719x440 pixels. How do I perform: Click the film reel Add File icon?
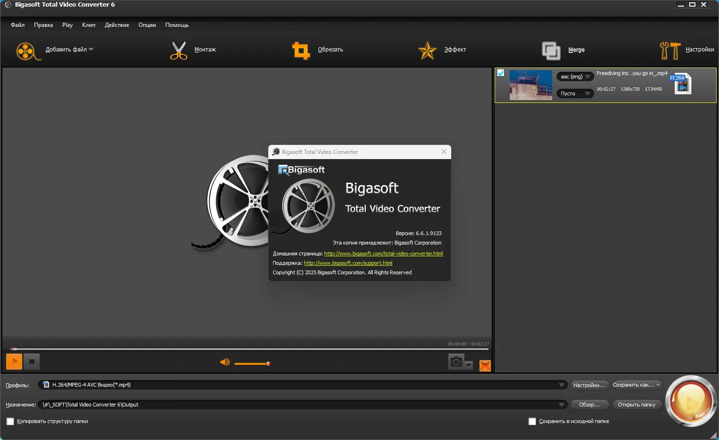(28, 51)
